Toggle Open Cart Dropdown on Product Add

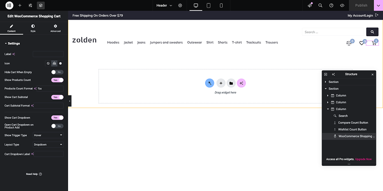coord(57,126)
